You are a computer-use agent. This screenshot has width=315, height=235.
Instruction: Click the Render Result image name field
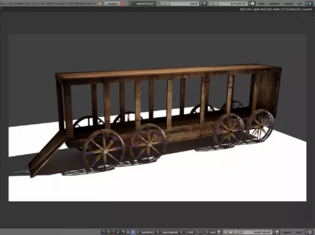tap(258, 232)
